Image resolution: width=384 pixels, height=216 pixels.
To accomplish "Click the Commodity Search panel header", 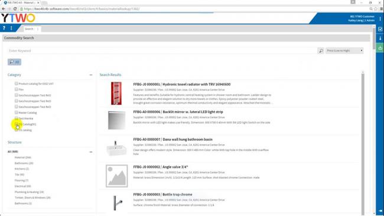I will pos(186,38).
